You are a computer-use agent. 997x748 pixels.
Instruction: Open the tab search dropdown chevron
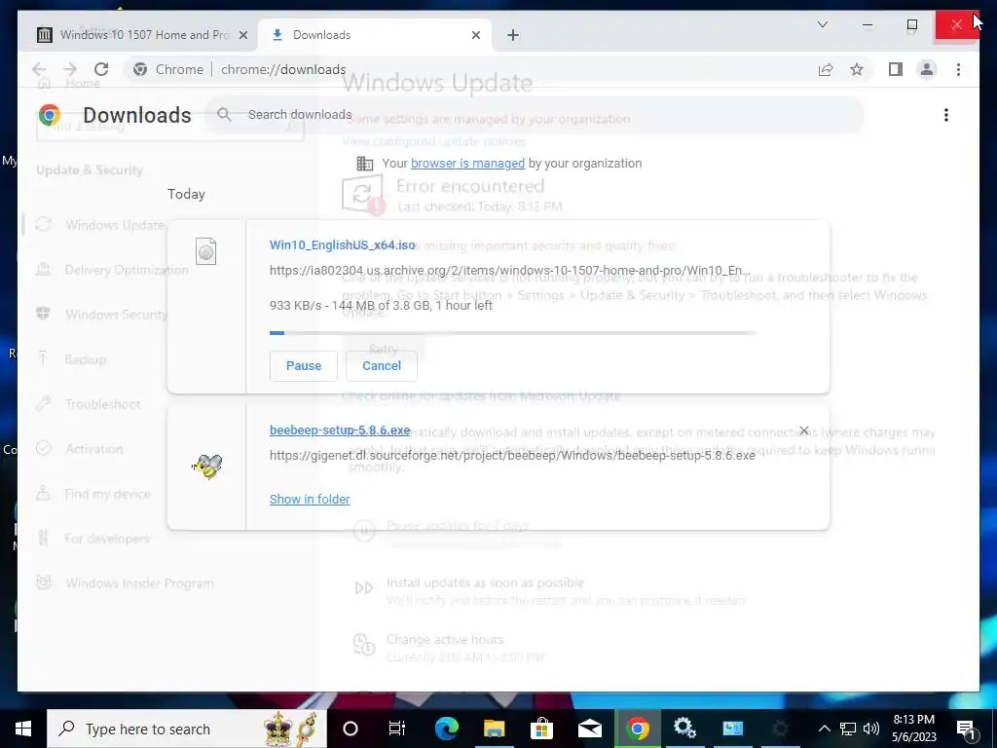[822, 24]
